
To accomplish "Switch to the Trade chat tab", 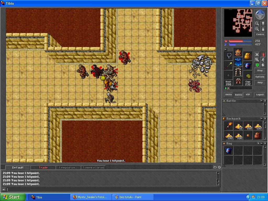I will click(43, 167).
